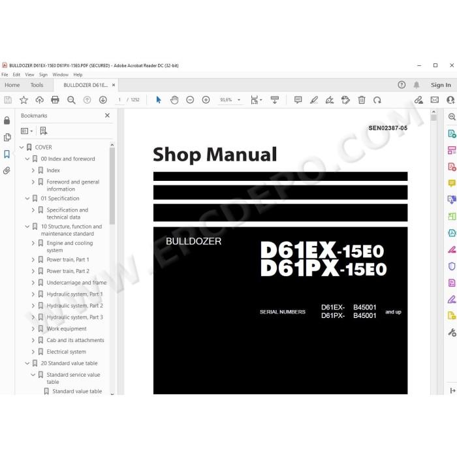The image size is (457, 457).
Task: Click the scrolling mode keyboard icon
Action: pyautogui.click(x=275, y=100)
